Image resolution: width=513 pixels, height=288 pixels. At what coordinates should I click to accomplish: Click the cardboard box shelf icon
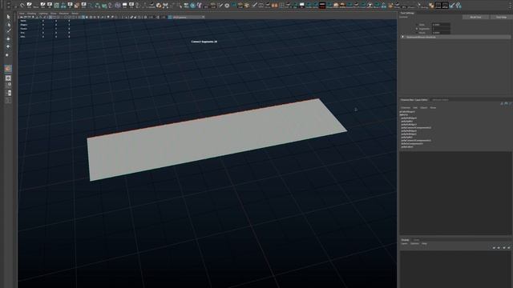point(390,6)
